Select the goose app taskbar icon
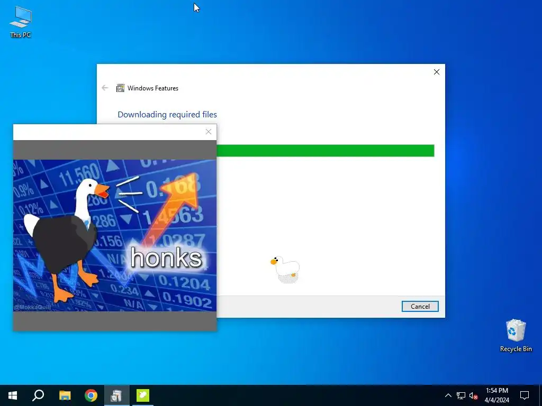Viewport: 542px width, 406px height. tap(143, 395)
